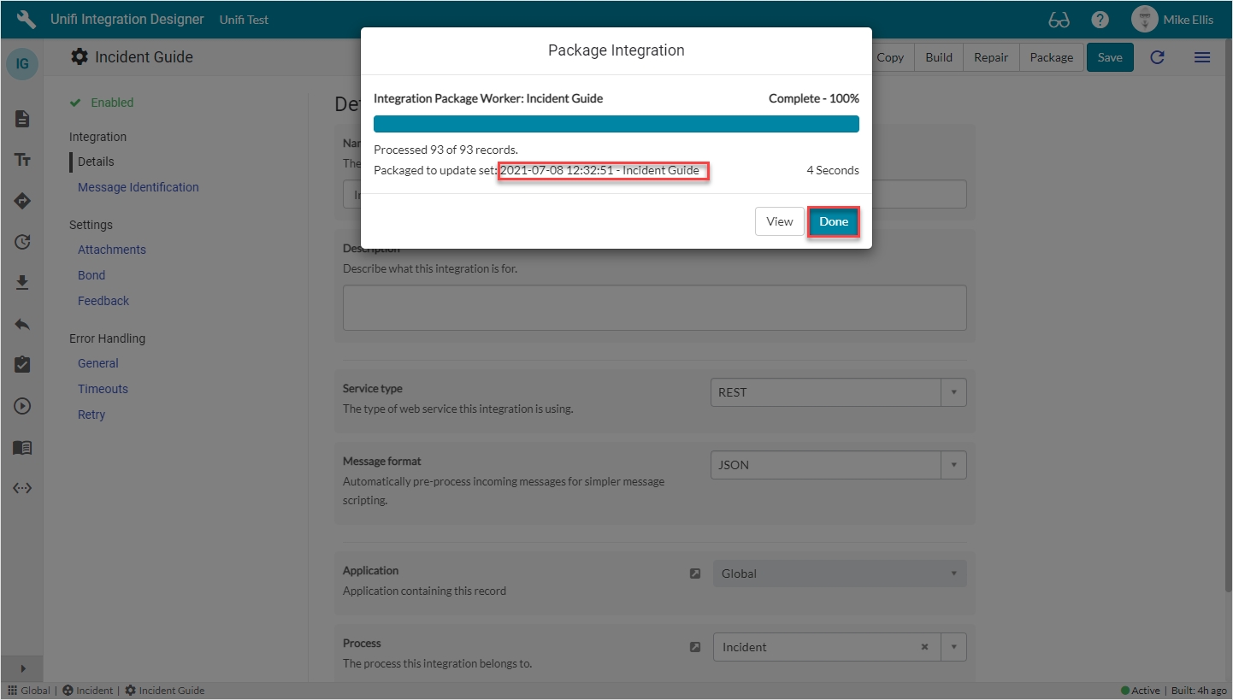Click the Done button in dialog
1233x700 pixels.
833,221
